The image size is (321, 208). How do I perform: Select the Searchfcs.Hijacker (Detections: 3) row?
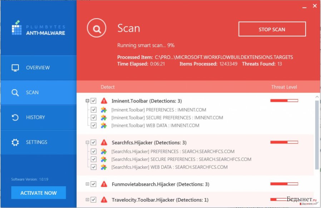coord(149,143)
